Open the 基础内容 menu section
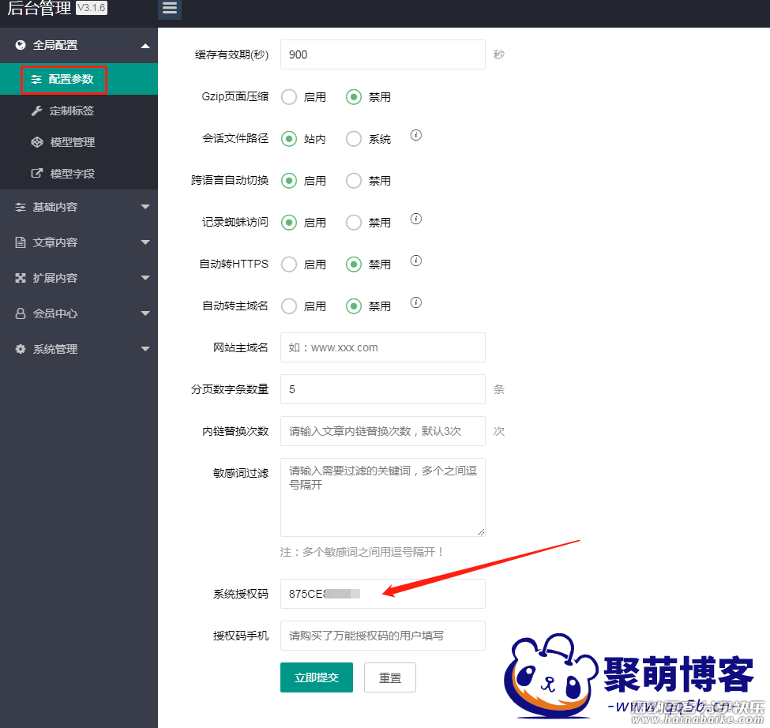770x728 pixels. [78, 207]
